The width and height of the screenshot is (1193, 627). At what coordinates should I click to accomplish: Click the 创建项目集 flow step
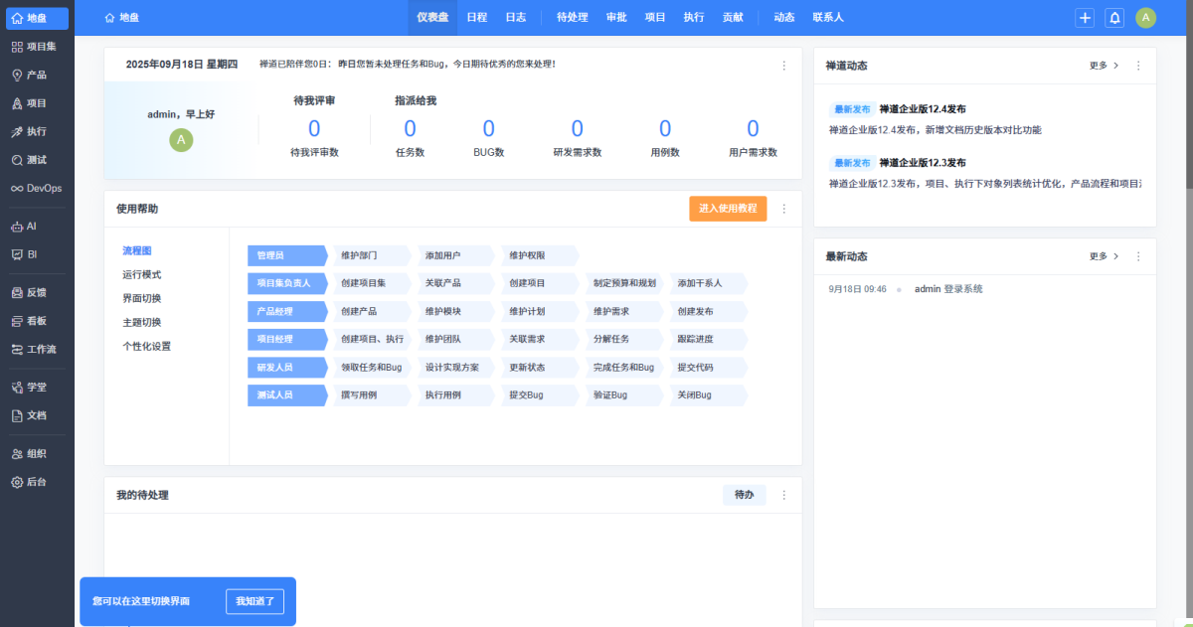pos(364,283)
